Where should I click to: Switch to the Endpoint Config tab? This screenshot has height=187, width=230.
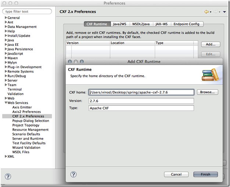(186, 24)
